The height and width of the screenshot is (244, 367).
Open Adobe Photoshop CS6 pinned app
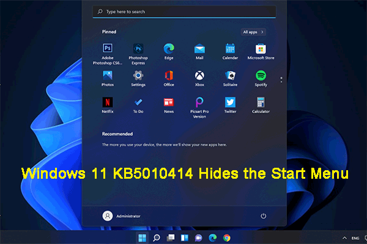(x=108, y=54)
